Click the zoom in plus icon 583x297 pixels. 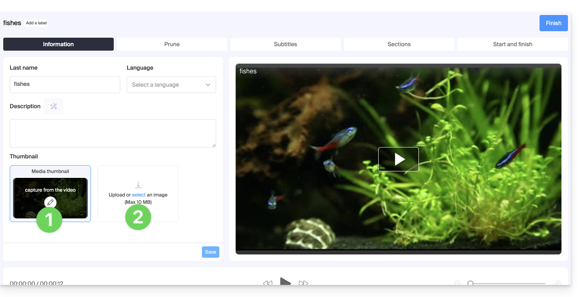[558, 283]
